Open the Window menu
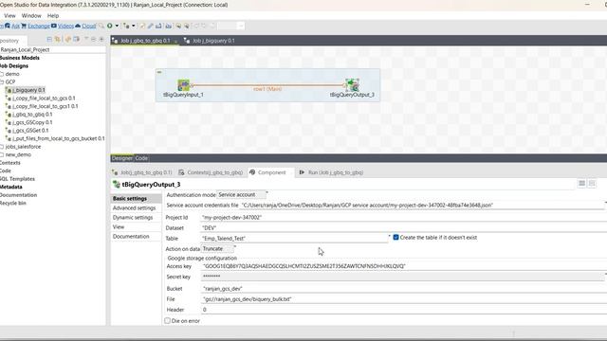Viewport: 607px width, 341px height. 31,16
